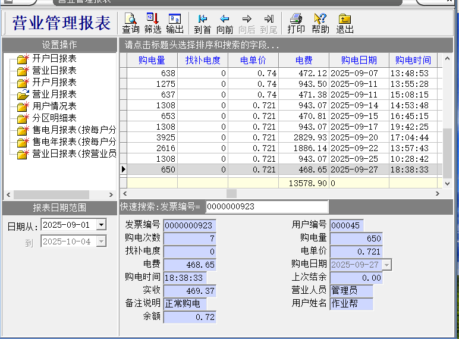459x339 pixels.
Task: Select 分区明细表 from the report list
Action: (54, 118)
